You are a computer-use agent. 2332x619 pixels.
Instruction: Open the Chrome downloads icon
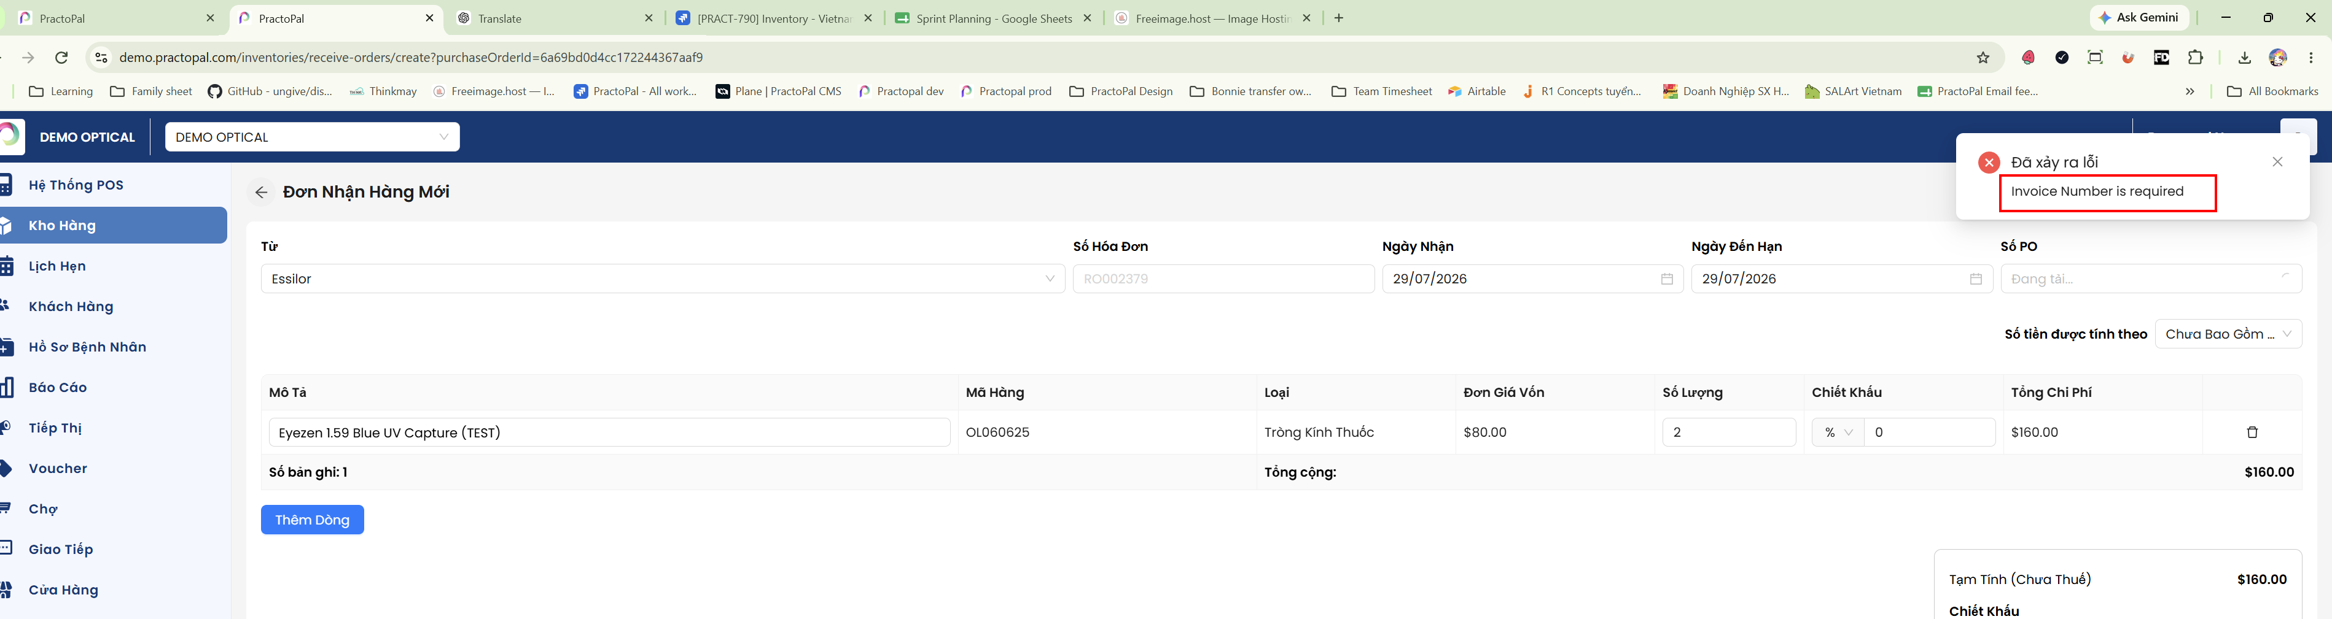(2244, 58)
